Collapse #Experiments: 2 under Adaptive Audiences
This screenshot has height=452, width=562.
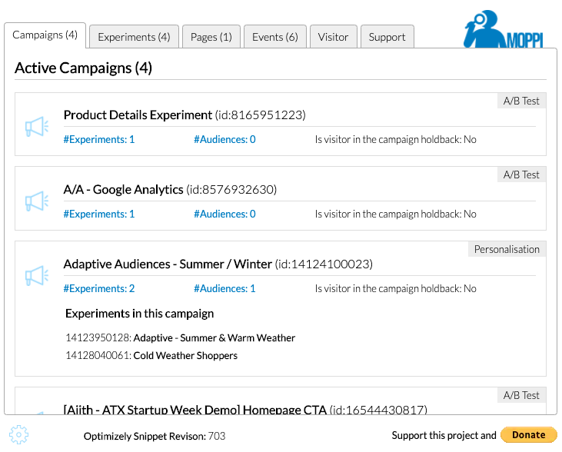coord(99,288)
